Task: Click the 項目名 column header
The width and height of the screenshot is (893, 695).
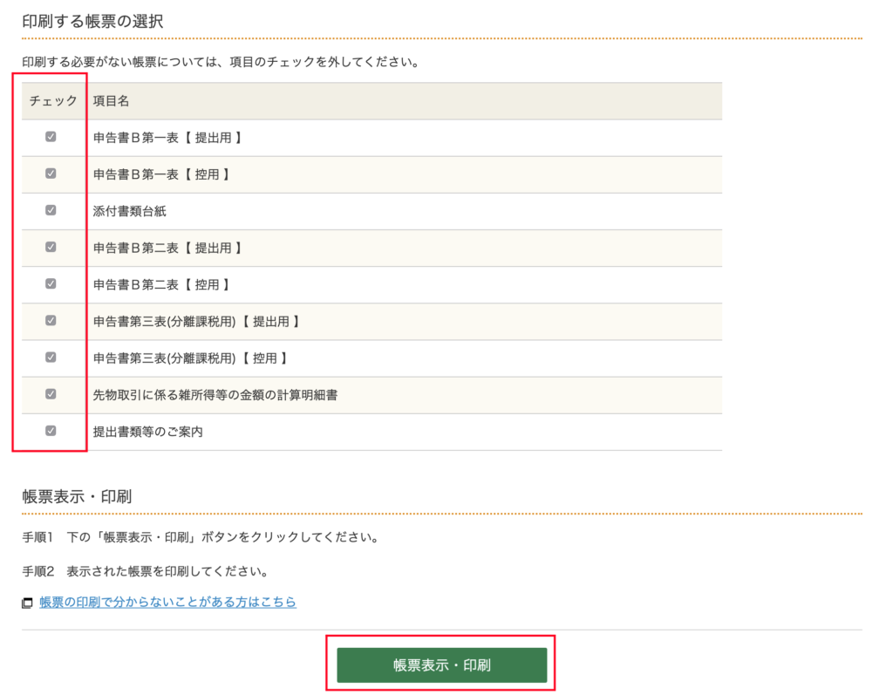Action: [112, 101]
